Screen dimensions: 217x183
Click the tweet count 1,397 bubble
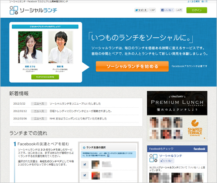(152, 10)
